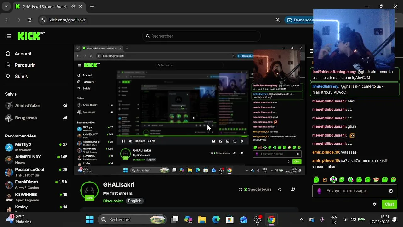Open a new browser tab
The image size is (403, 227).
[x=92, y=6]
